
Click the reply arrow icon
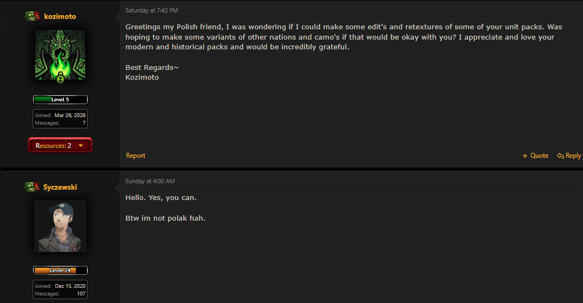[560, 156]
